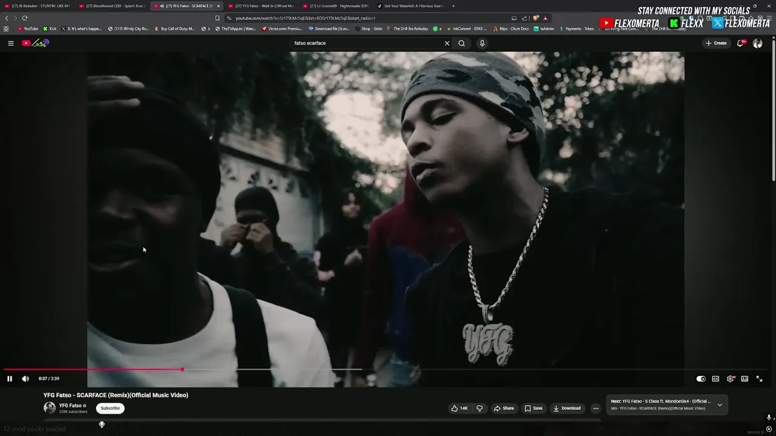
Task: Open the apps grid in bookmarks bar
Action: 6,28
